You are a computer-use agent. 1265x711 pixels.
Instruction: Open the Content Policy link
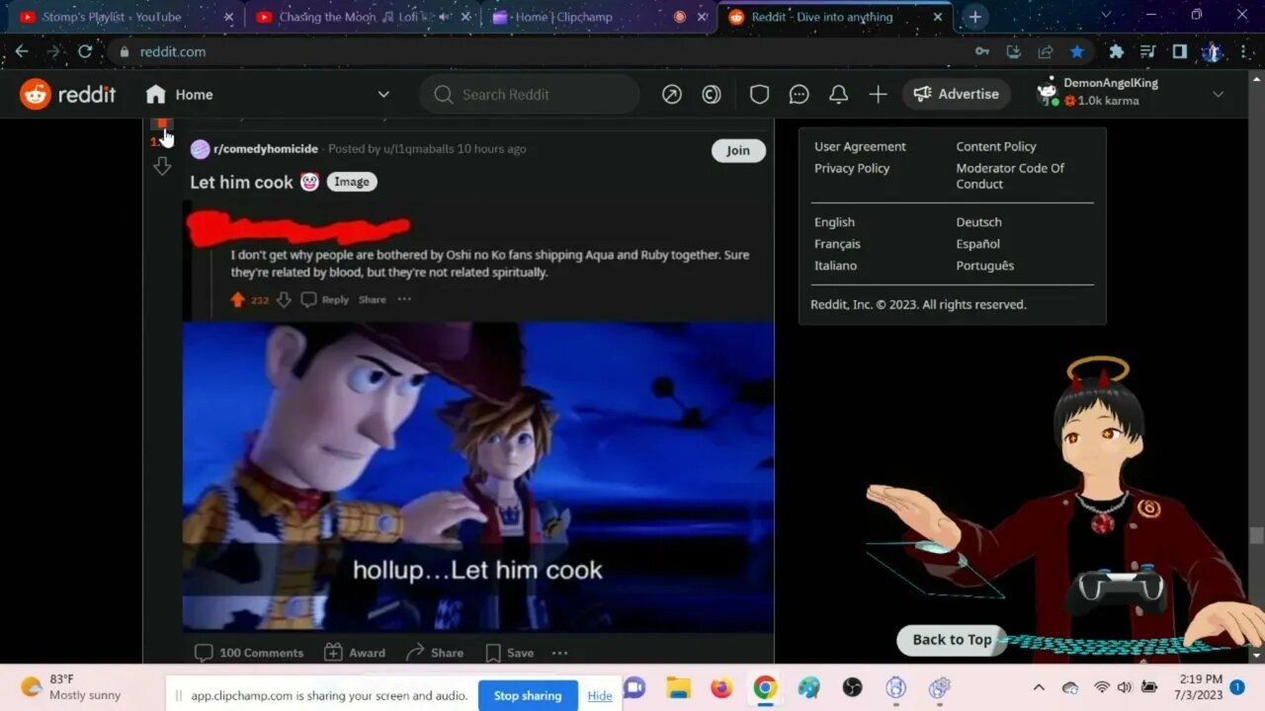point(996,146)
